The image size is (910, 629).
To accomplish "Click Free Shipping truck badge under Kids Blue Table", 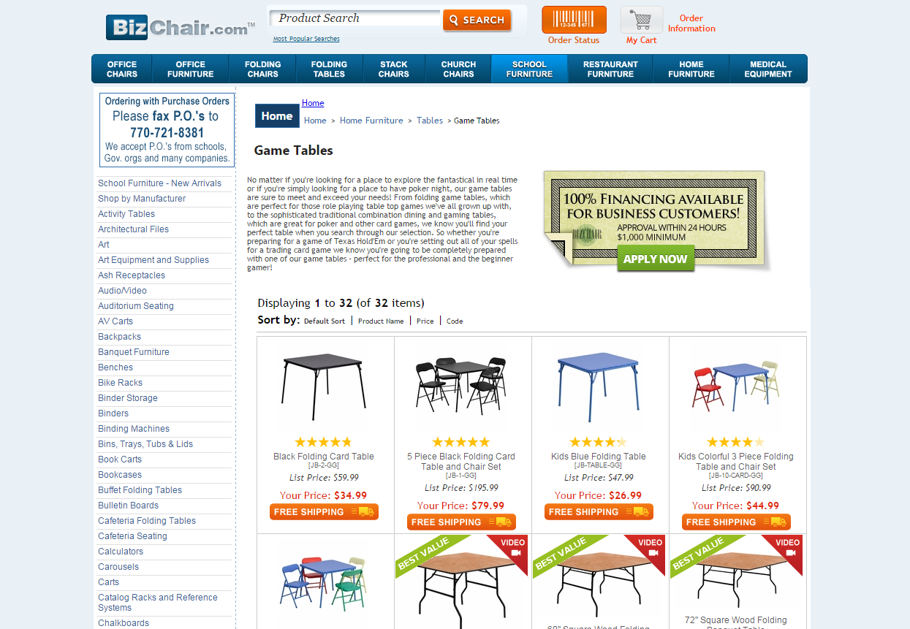I will [599, 512].
